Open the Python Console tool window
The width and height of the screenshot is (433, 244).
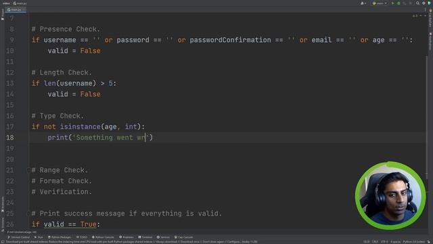tap(103, 237)
